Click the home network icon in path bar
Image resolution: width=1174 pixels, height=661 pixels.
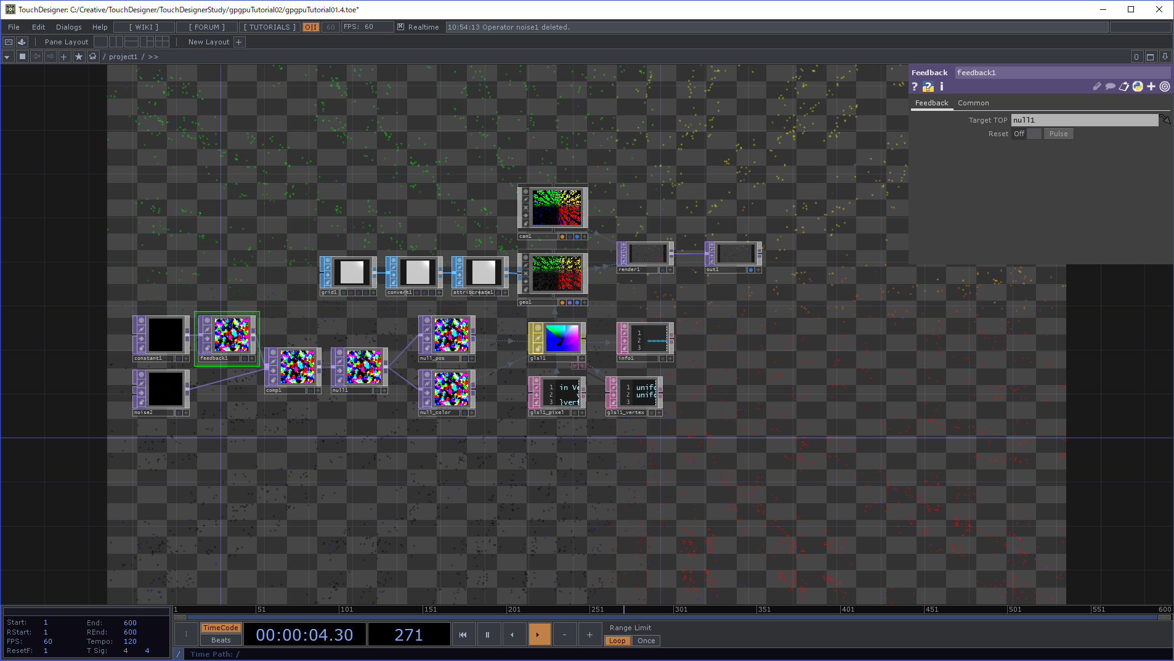tap(93, 57)
